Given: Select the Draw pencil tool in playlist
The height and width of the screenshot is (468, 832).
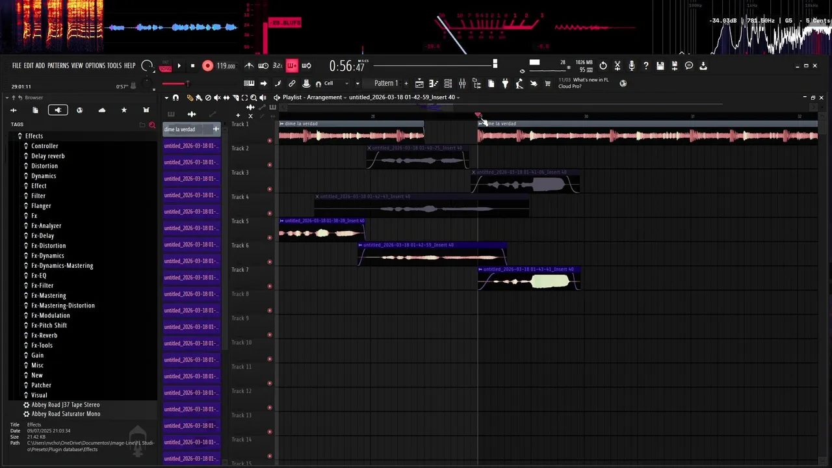Looking at the screenshot, I should point(190,97).
